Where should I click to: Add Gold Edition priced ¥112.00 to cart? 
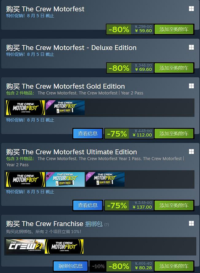pos(174,133)
